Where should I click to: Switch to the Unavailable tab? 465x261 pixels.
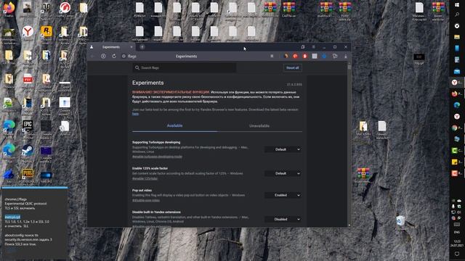coord(259,125)
